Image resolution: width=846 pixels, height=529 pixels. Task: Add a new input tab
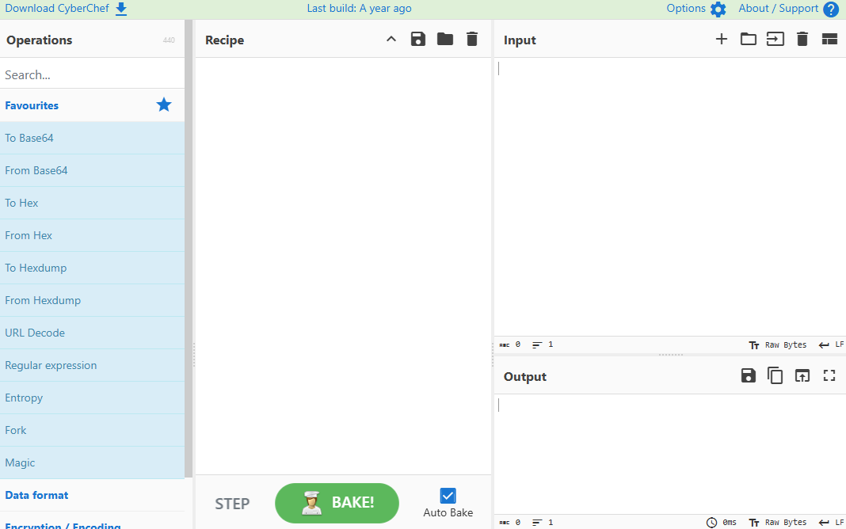pos(722,40)
